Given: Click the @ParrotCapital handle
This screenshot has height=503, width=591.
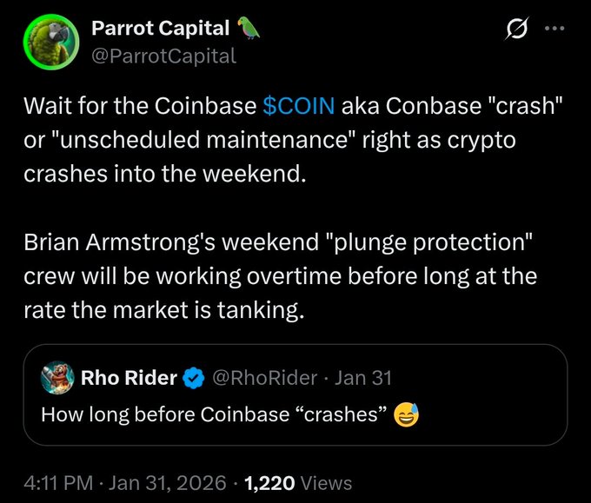Looking at the screenshot, I should click(x=163, y=56).
